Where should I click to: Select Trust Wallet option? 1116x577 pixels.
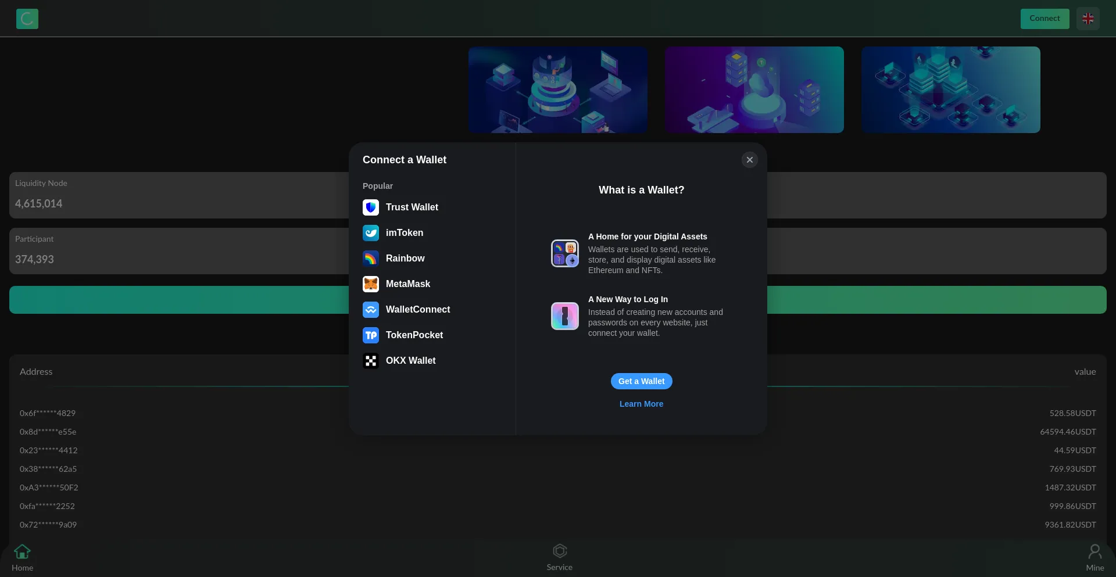pyautogui.click(x=432, y=207)
